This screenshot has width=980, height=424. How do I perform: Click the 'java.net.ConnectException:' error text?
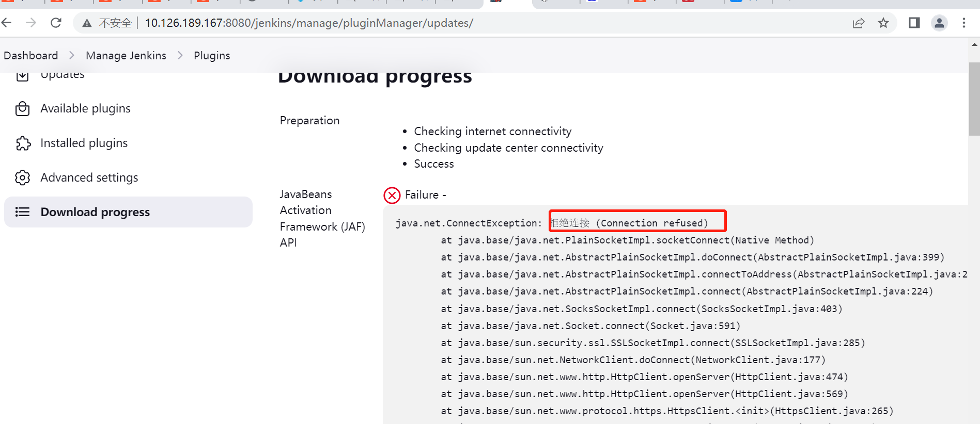coord(469,223)
